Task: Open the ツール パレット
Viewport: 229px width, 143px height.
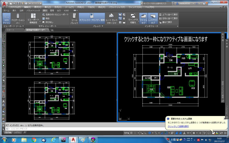Action: tap(74, 19)
